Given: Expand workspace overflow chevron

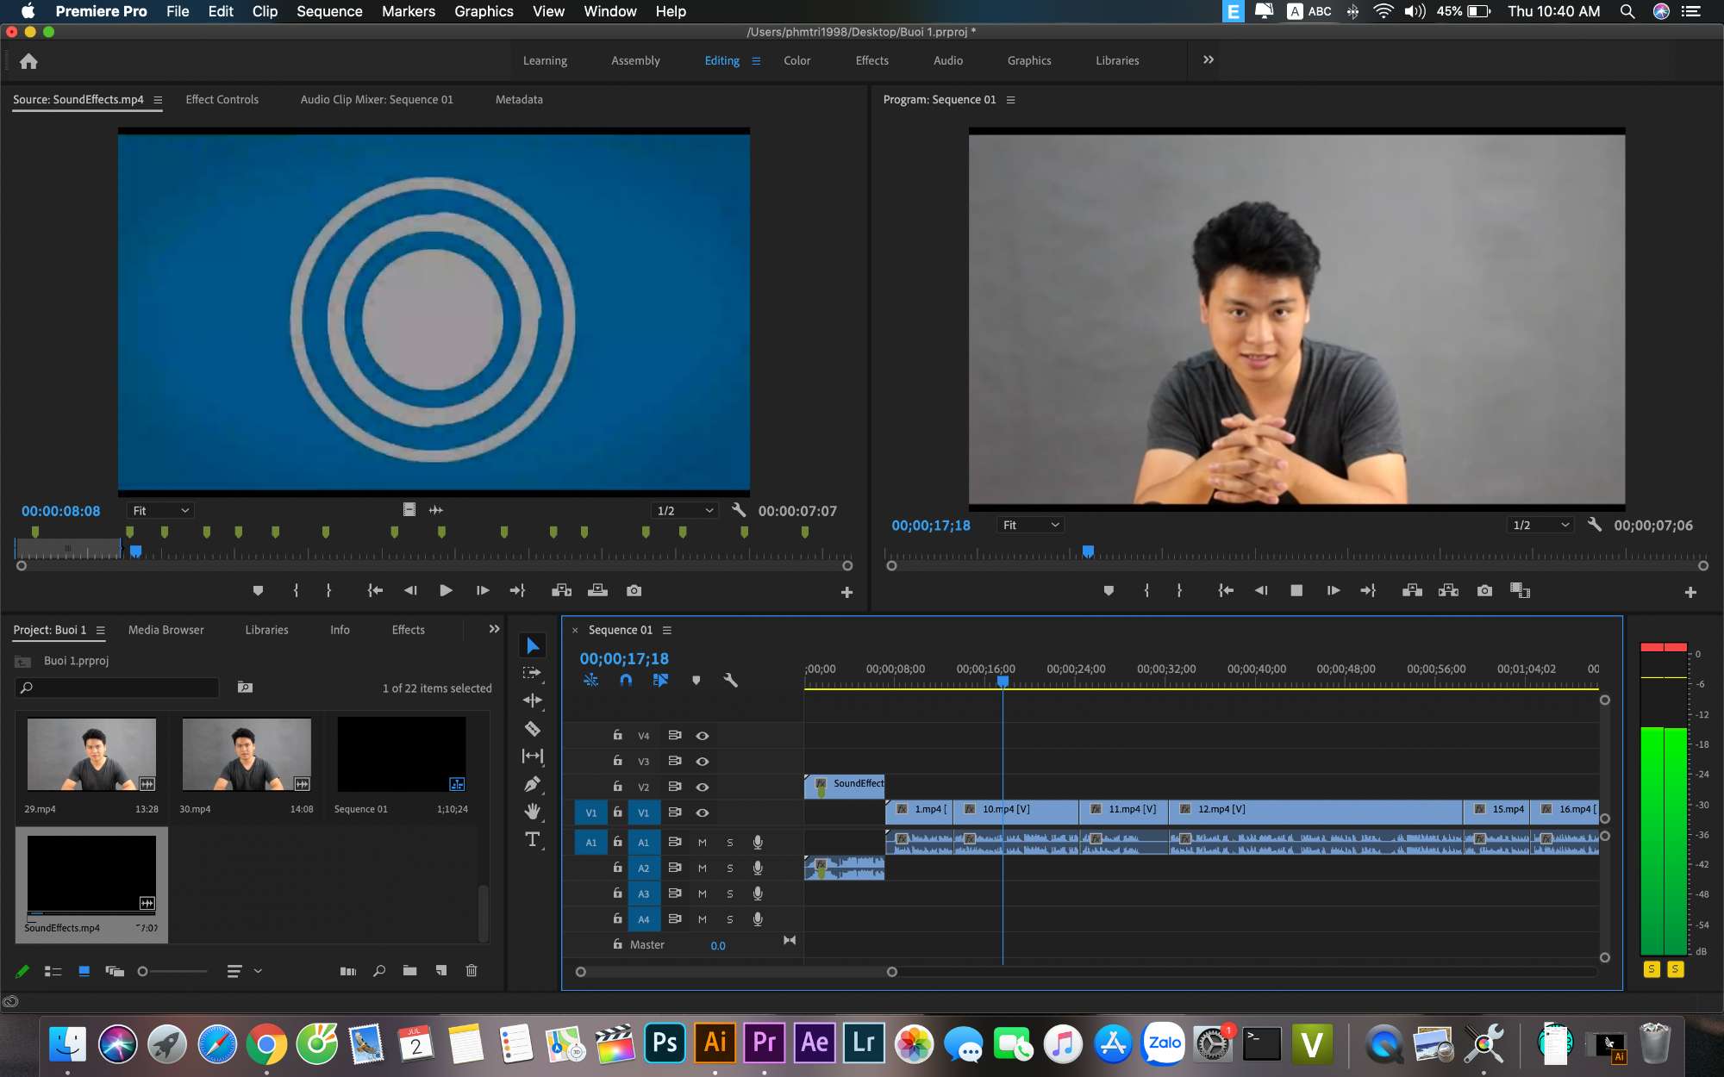Looking at the screenshot, I should point(1209,60).
